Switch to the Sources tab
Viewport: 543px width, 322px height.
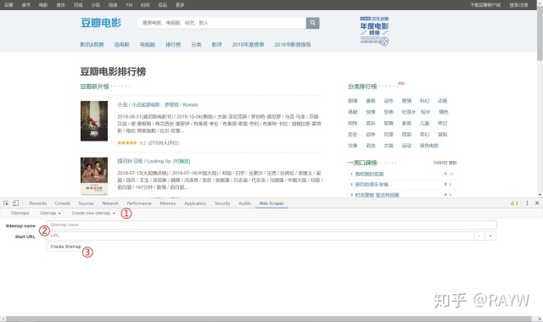86,203
